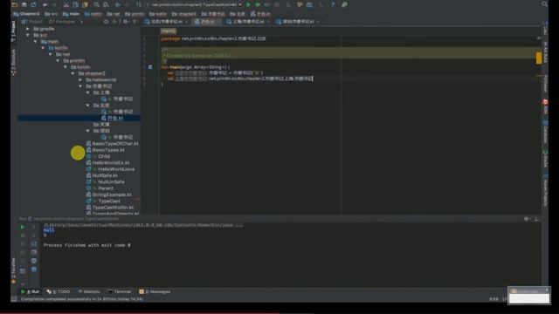Screen dimensions: 559x314
Task: Click the Replace icon next to Find
Action: tap(106, 4)
